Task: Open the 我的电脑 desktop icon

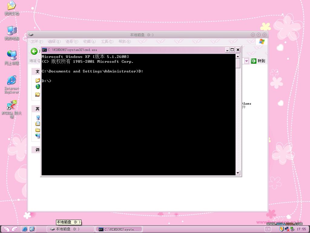Action: pos(12,33)
